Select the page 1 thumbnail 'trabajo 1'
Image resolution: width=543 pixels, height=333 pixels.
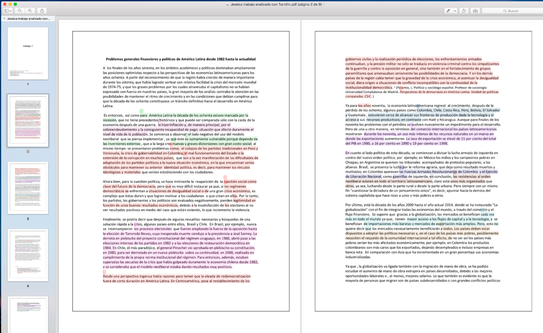(x=28, y=53)
